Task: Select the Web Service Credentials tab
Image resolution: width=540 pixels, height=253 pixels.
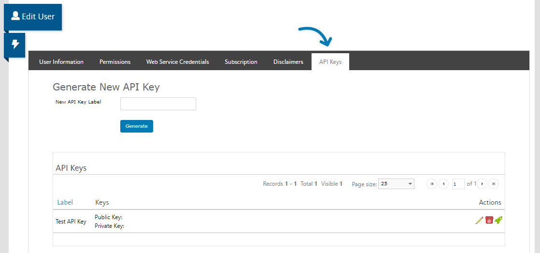Action: point(178,62)
